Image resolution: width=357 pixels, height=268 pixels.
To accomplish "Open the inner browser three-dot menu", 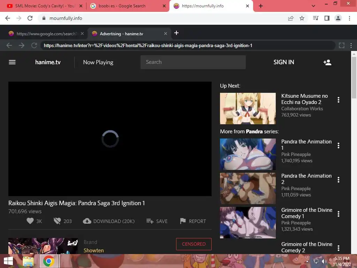I will click(x=351, y=46).
